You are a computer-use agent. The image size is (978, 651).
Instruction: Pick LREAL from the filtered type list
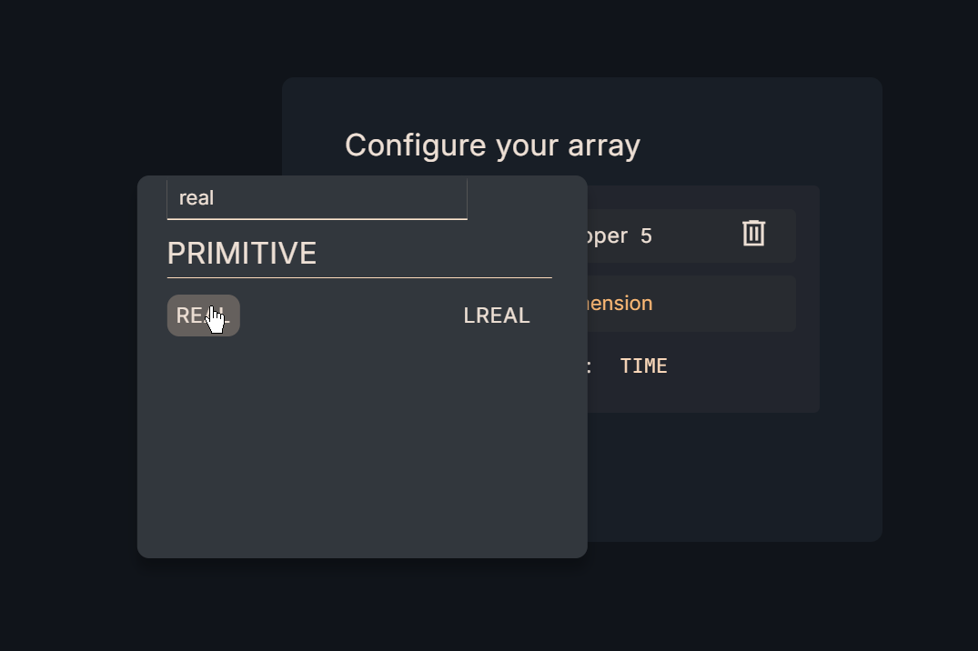point(496,315)
